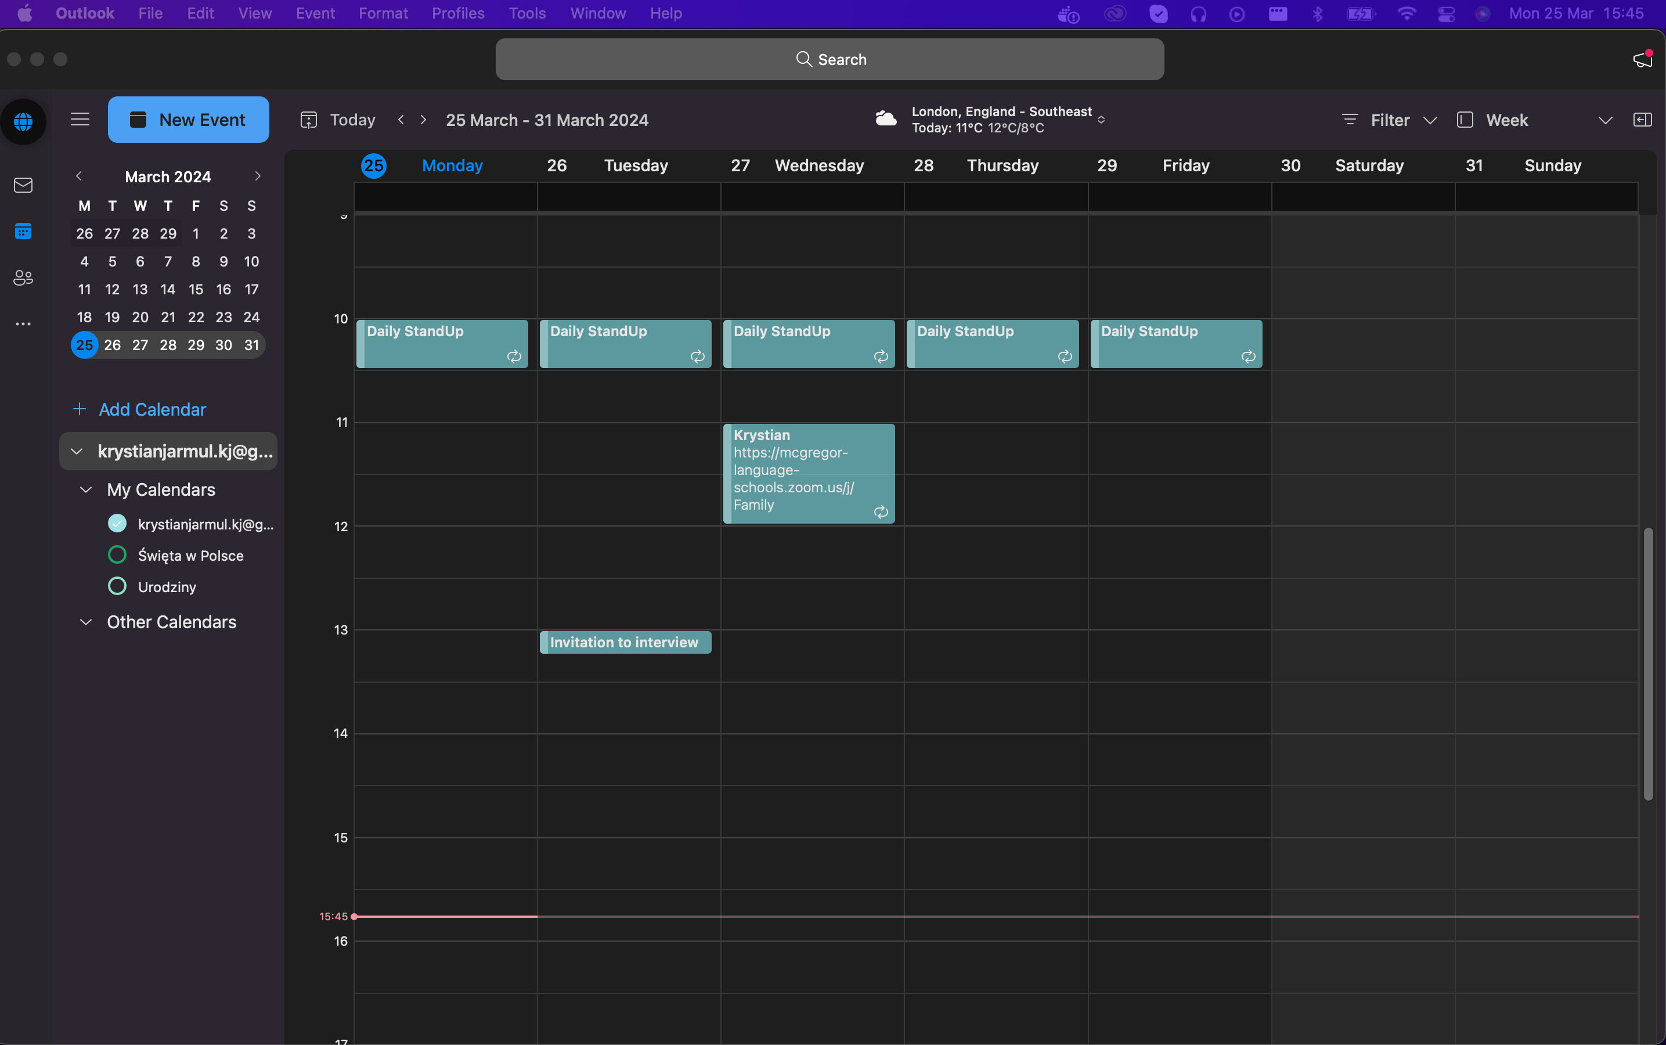Uncheck the krystianjarmul.kj@g... calendar
The width and height of the screenshot is (1666, 1045).
click(x=117, y=524)
